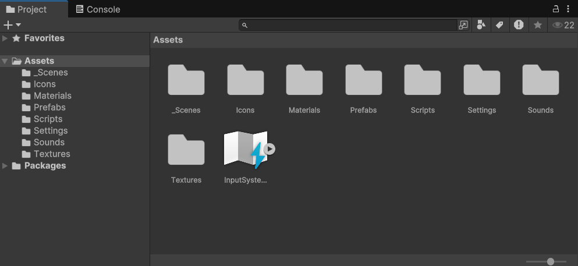
Task: Adjust the icon size slider handle
Action: click(x=551, y=261)
